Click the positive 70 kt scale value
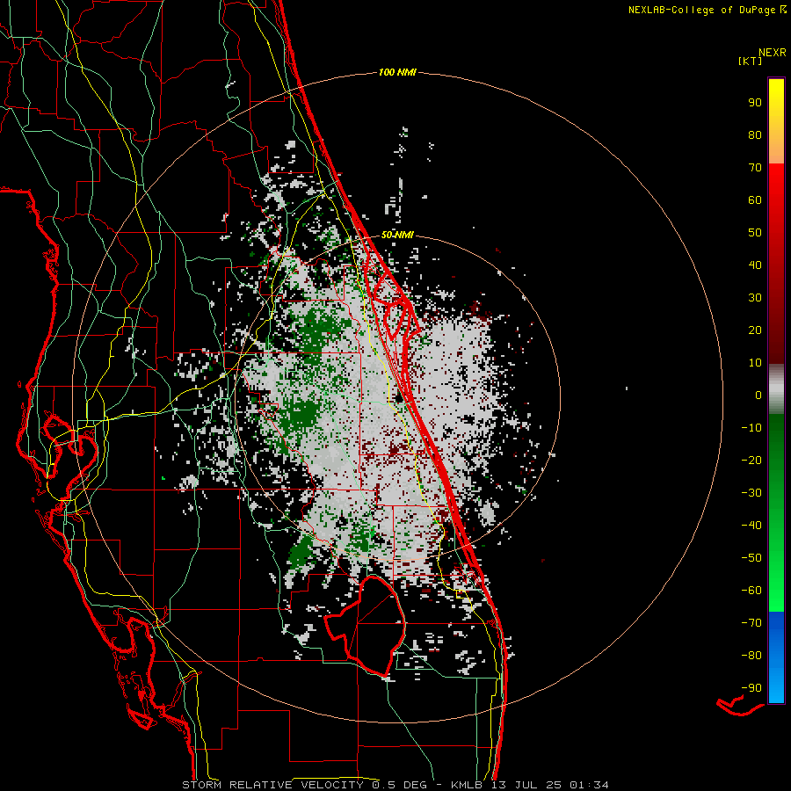 pos(755,168)
